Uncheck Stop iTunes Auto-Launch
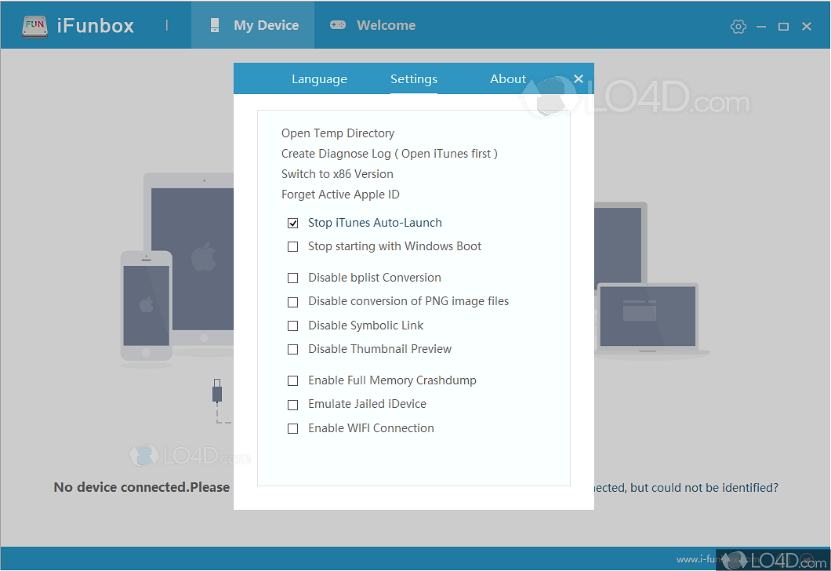This screenshot has height=571, width=831. point(292,224)
